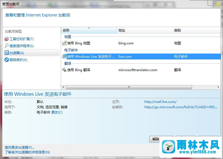Sort the list by 类别 column

[195, 30]
